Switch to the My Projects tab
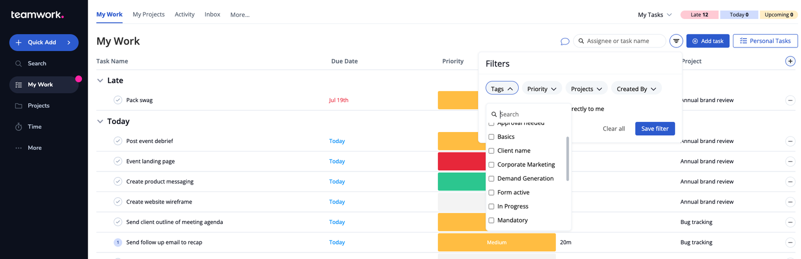The width and height of the screenshot is (801, 259). (148, 14)
